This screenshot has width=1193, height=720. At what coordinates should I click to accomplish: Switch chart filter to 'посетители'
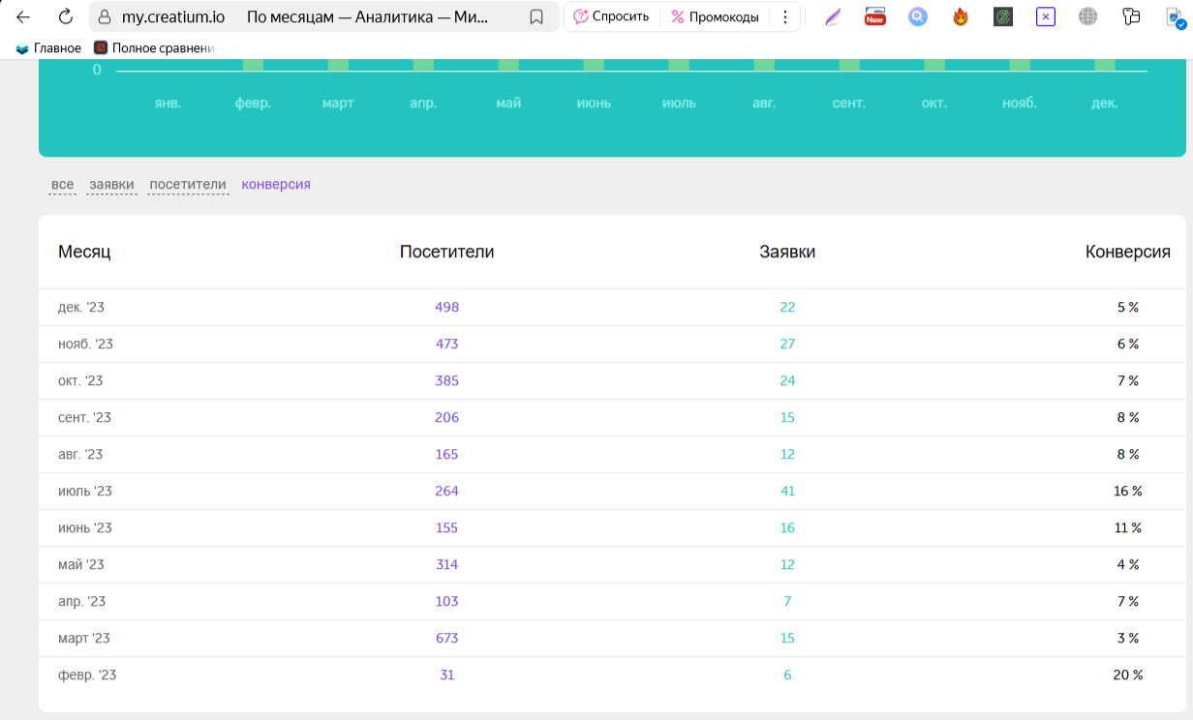coord(188,184)
